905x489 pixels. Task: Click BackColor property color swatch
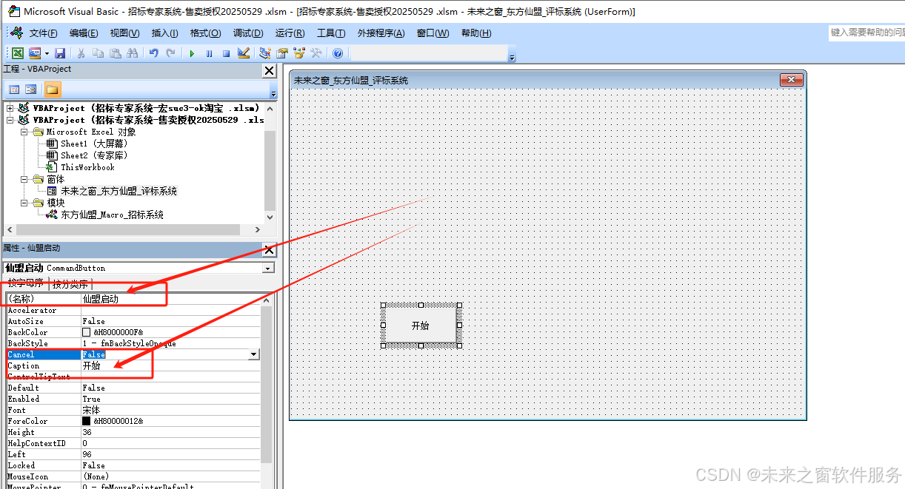tap(87, 332)
